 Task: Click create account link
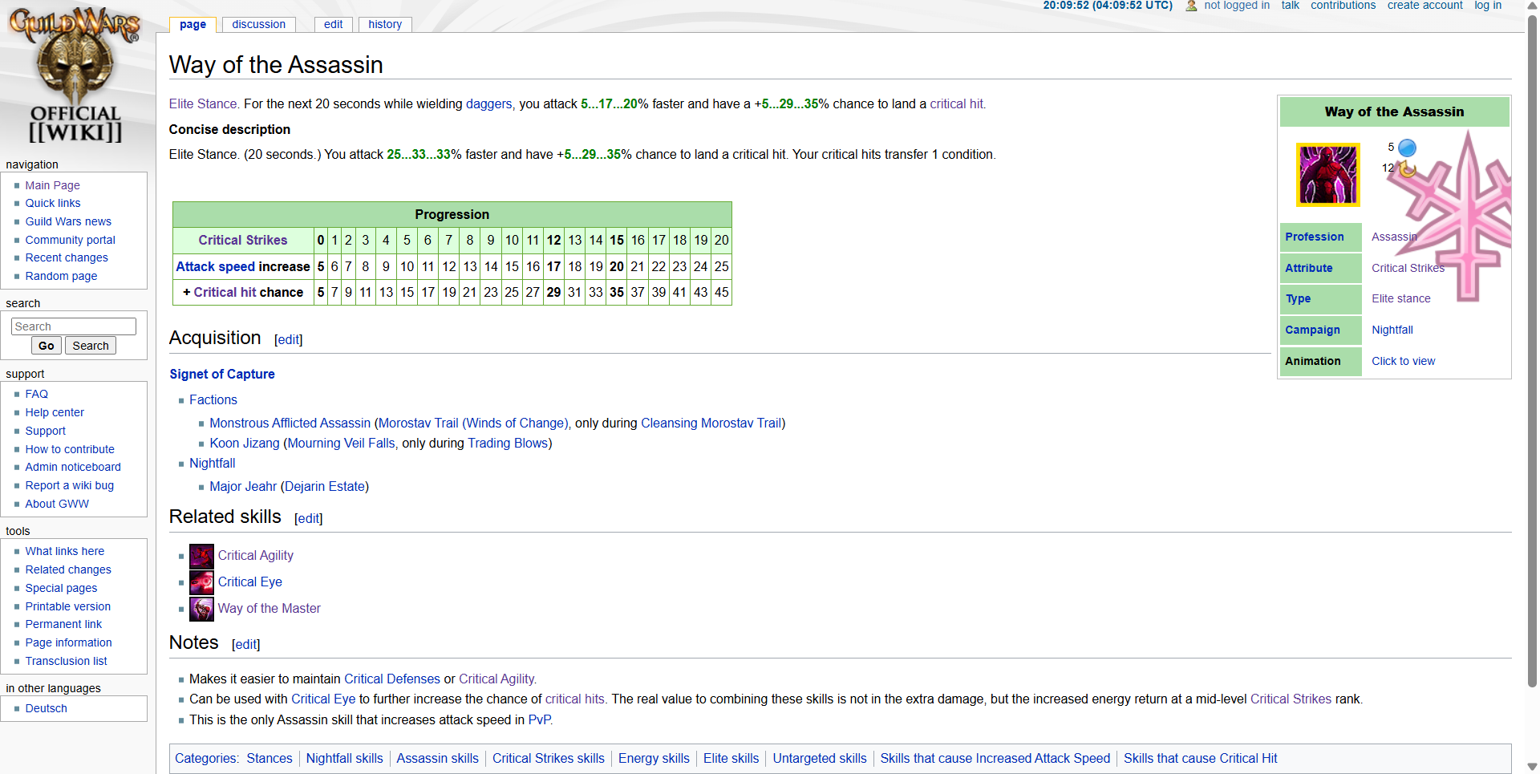(x=1424, y=6)
